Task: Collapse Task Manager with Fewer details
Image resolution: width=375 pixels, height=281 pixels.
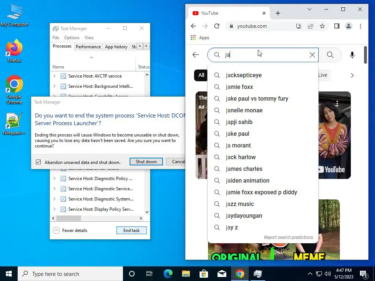Action: [70, 231]
